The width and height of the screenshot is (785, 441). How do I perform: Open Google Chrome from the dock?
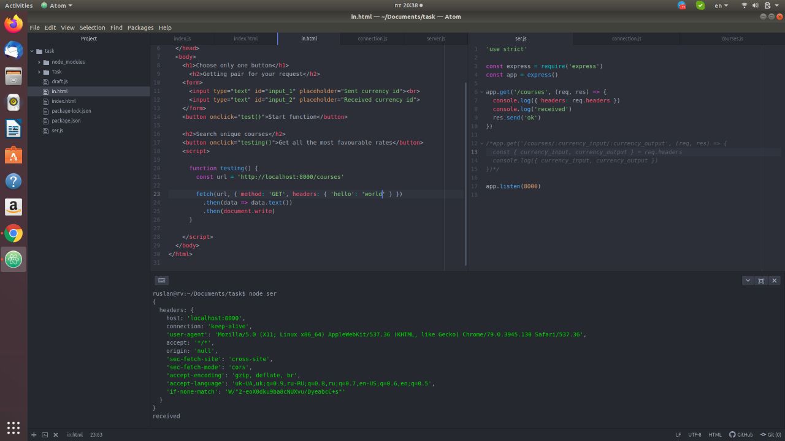pyautogui.click(x=13, y=234)
